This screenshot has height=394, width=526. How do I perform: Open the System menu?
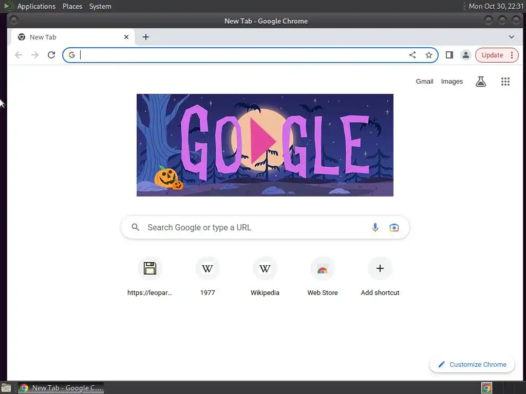(x=100, y=6)
